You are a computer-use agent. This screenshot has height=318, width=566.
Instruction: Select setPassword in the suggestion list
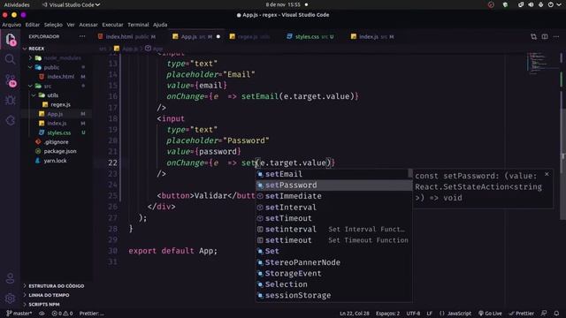(x=333, y=185)
